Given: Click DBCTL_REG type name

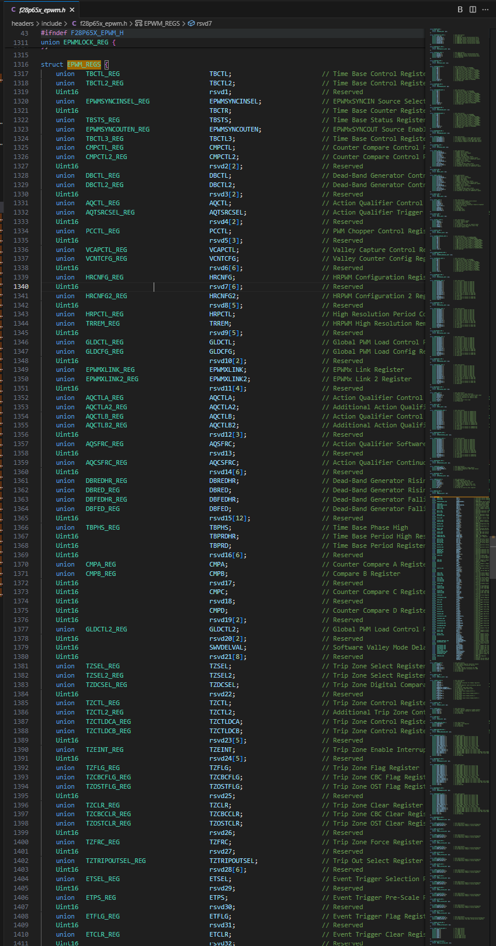Looking at the screenshot, I should coord(103,175).
